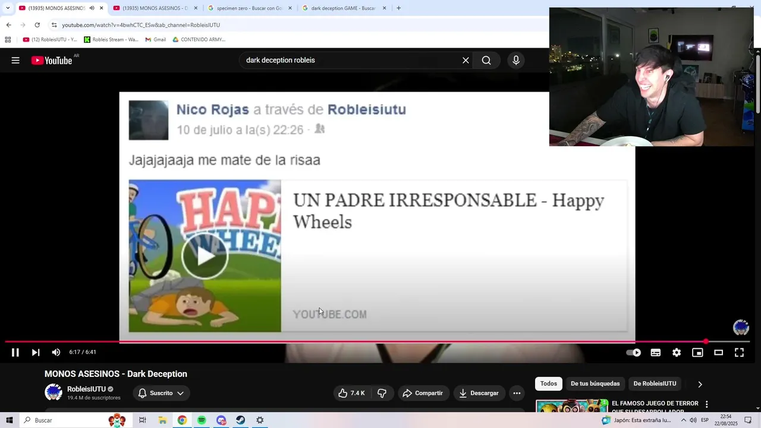Open more actions three-dot menu
The width and height of the screenshot is (761, 428).
point(517,393)
